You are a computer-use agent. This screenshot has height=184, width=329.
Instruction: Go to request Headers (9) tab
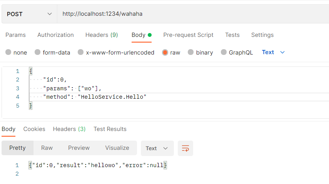point(102,35)
